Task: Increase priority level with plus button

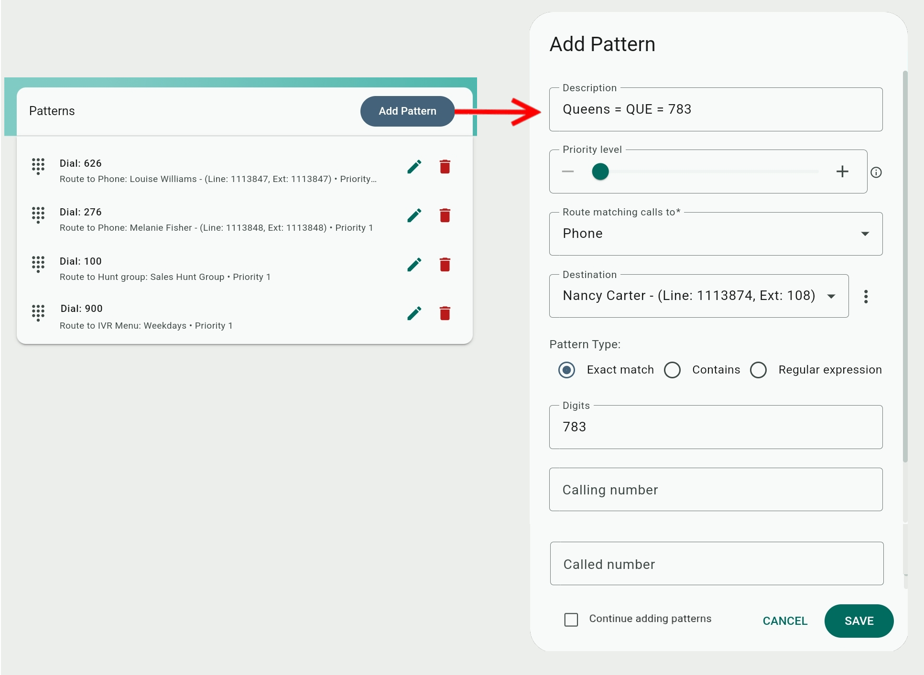Action: 842,171
